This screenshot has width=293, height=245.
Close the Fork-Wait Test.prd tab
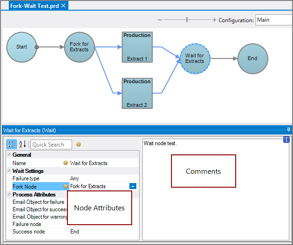(x=64, y=6)
